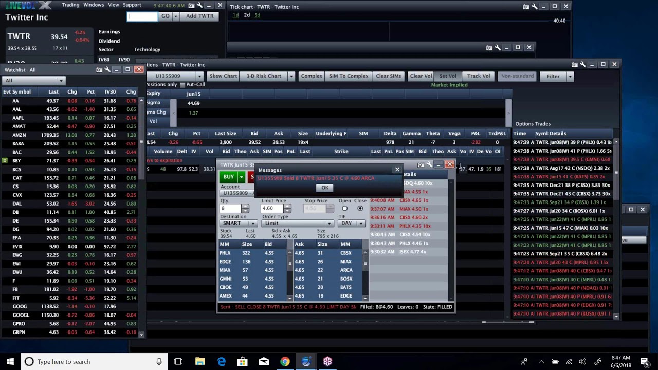The width and height of the screenshot is (658, 370).
Task: Click the bid-side market maker list scrollbar
Action: [289, 275]
